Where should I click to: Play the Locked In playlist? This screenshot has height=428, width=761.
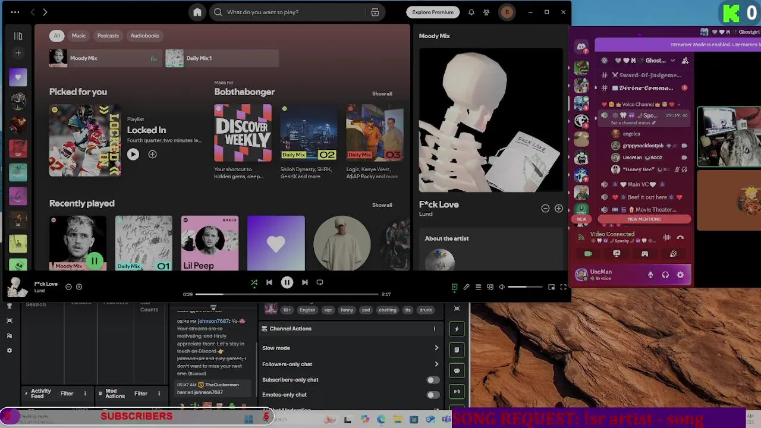[x=133, y=155]
